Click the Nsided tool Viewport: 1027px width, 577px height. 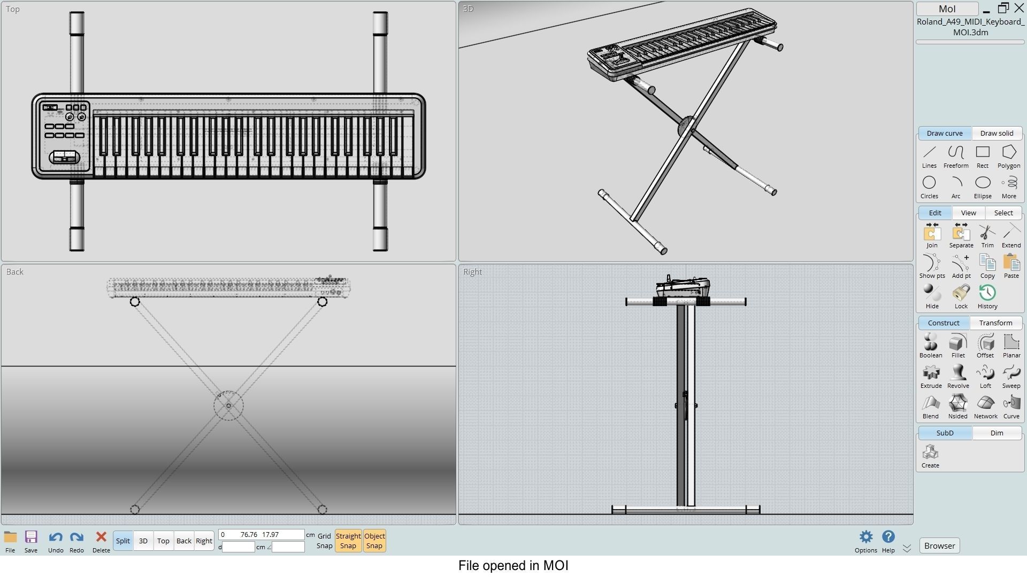click(x=958, y=407)
